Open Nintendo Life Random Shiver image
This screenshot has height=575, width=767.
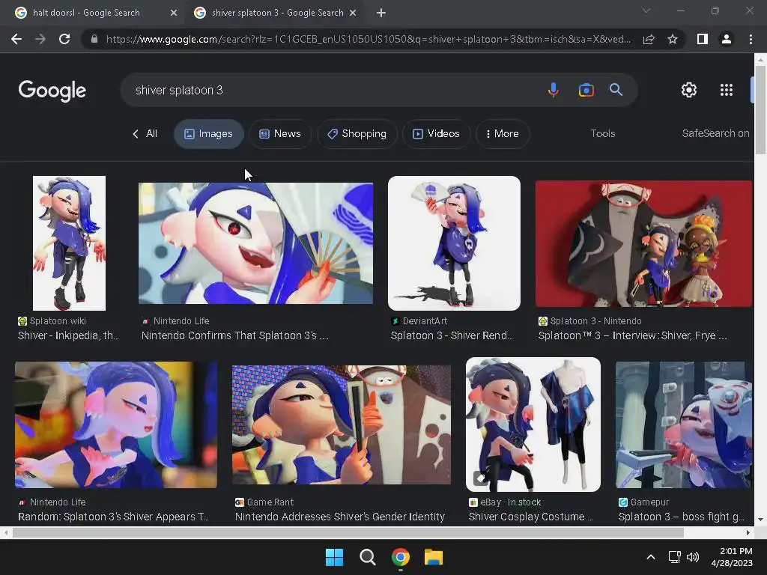116,425
